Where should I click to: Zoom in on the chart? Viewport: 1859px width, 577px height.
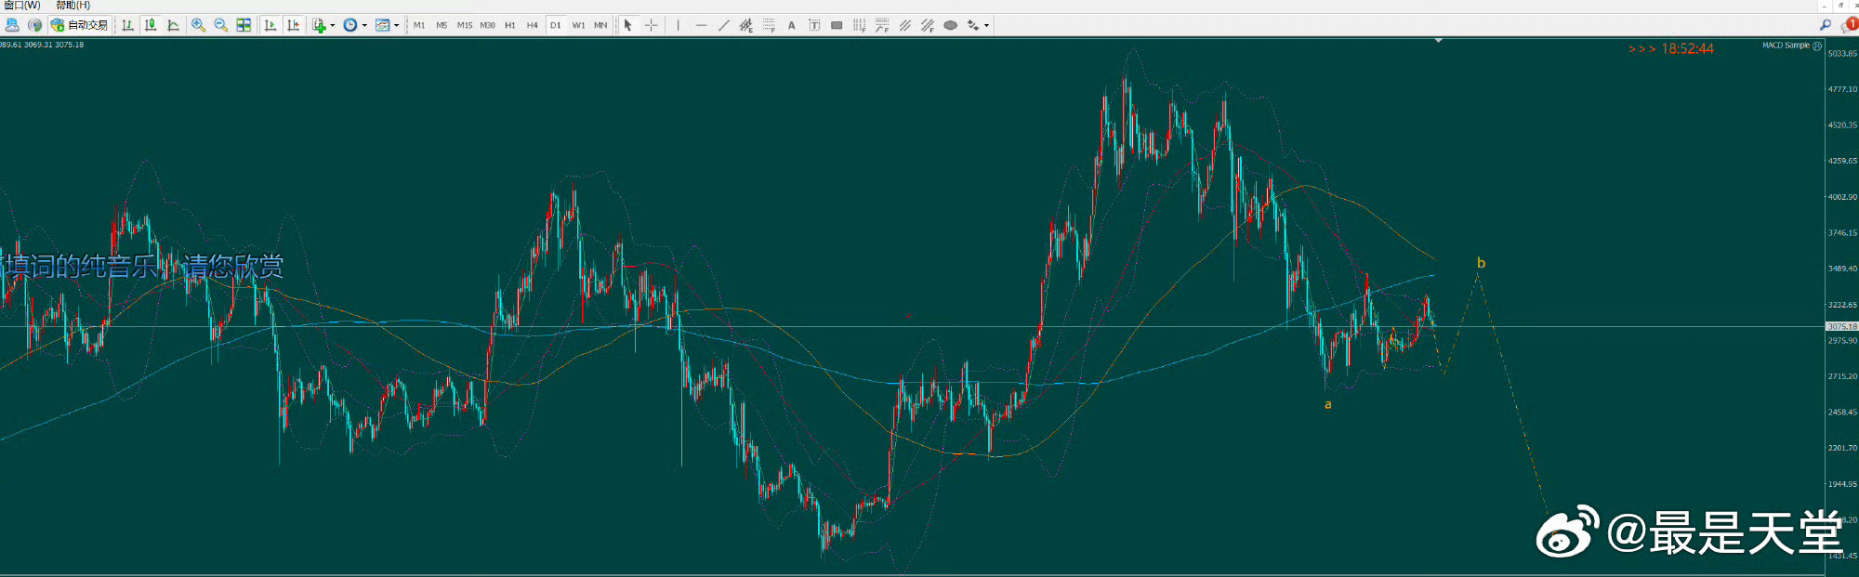coord(198,25)
